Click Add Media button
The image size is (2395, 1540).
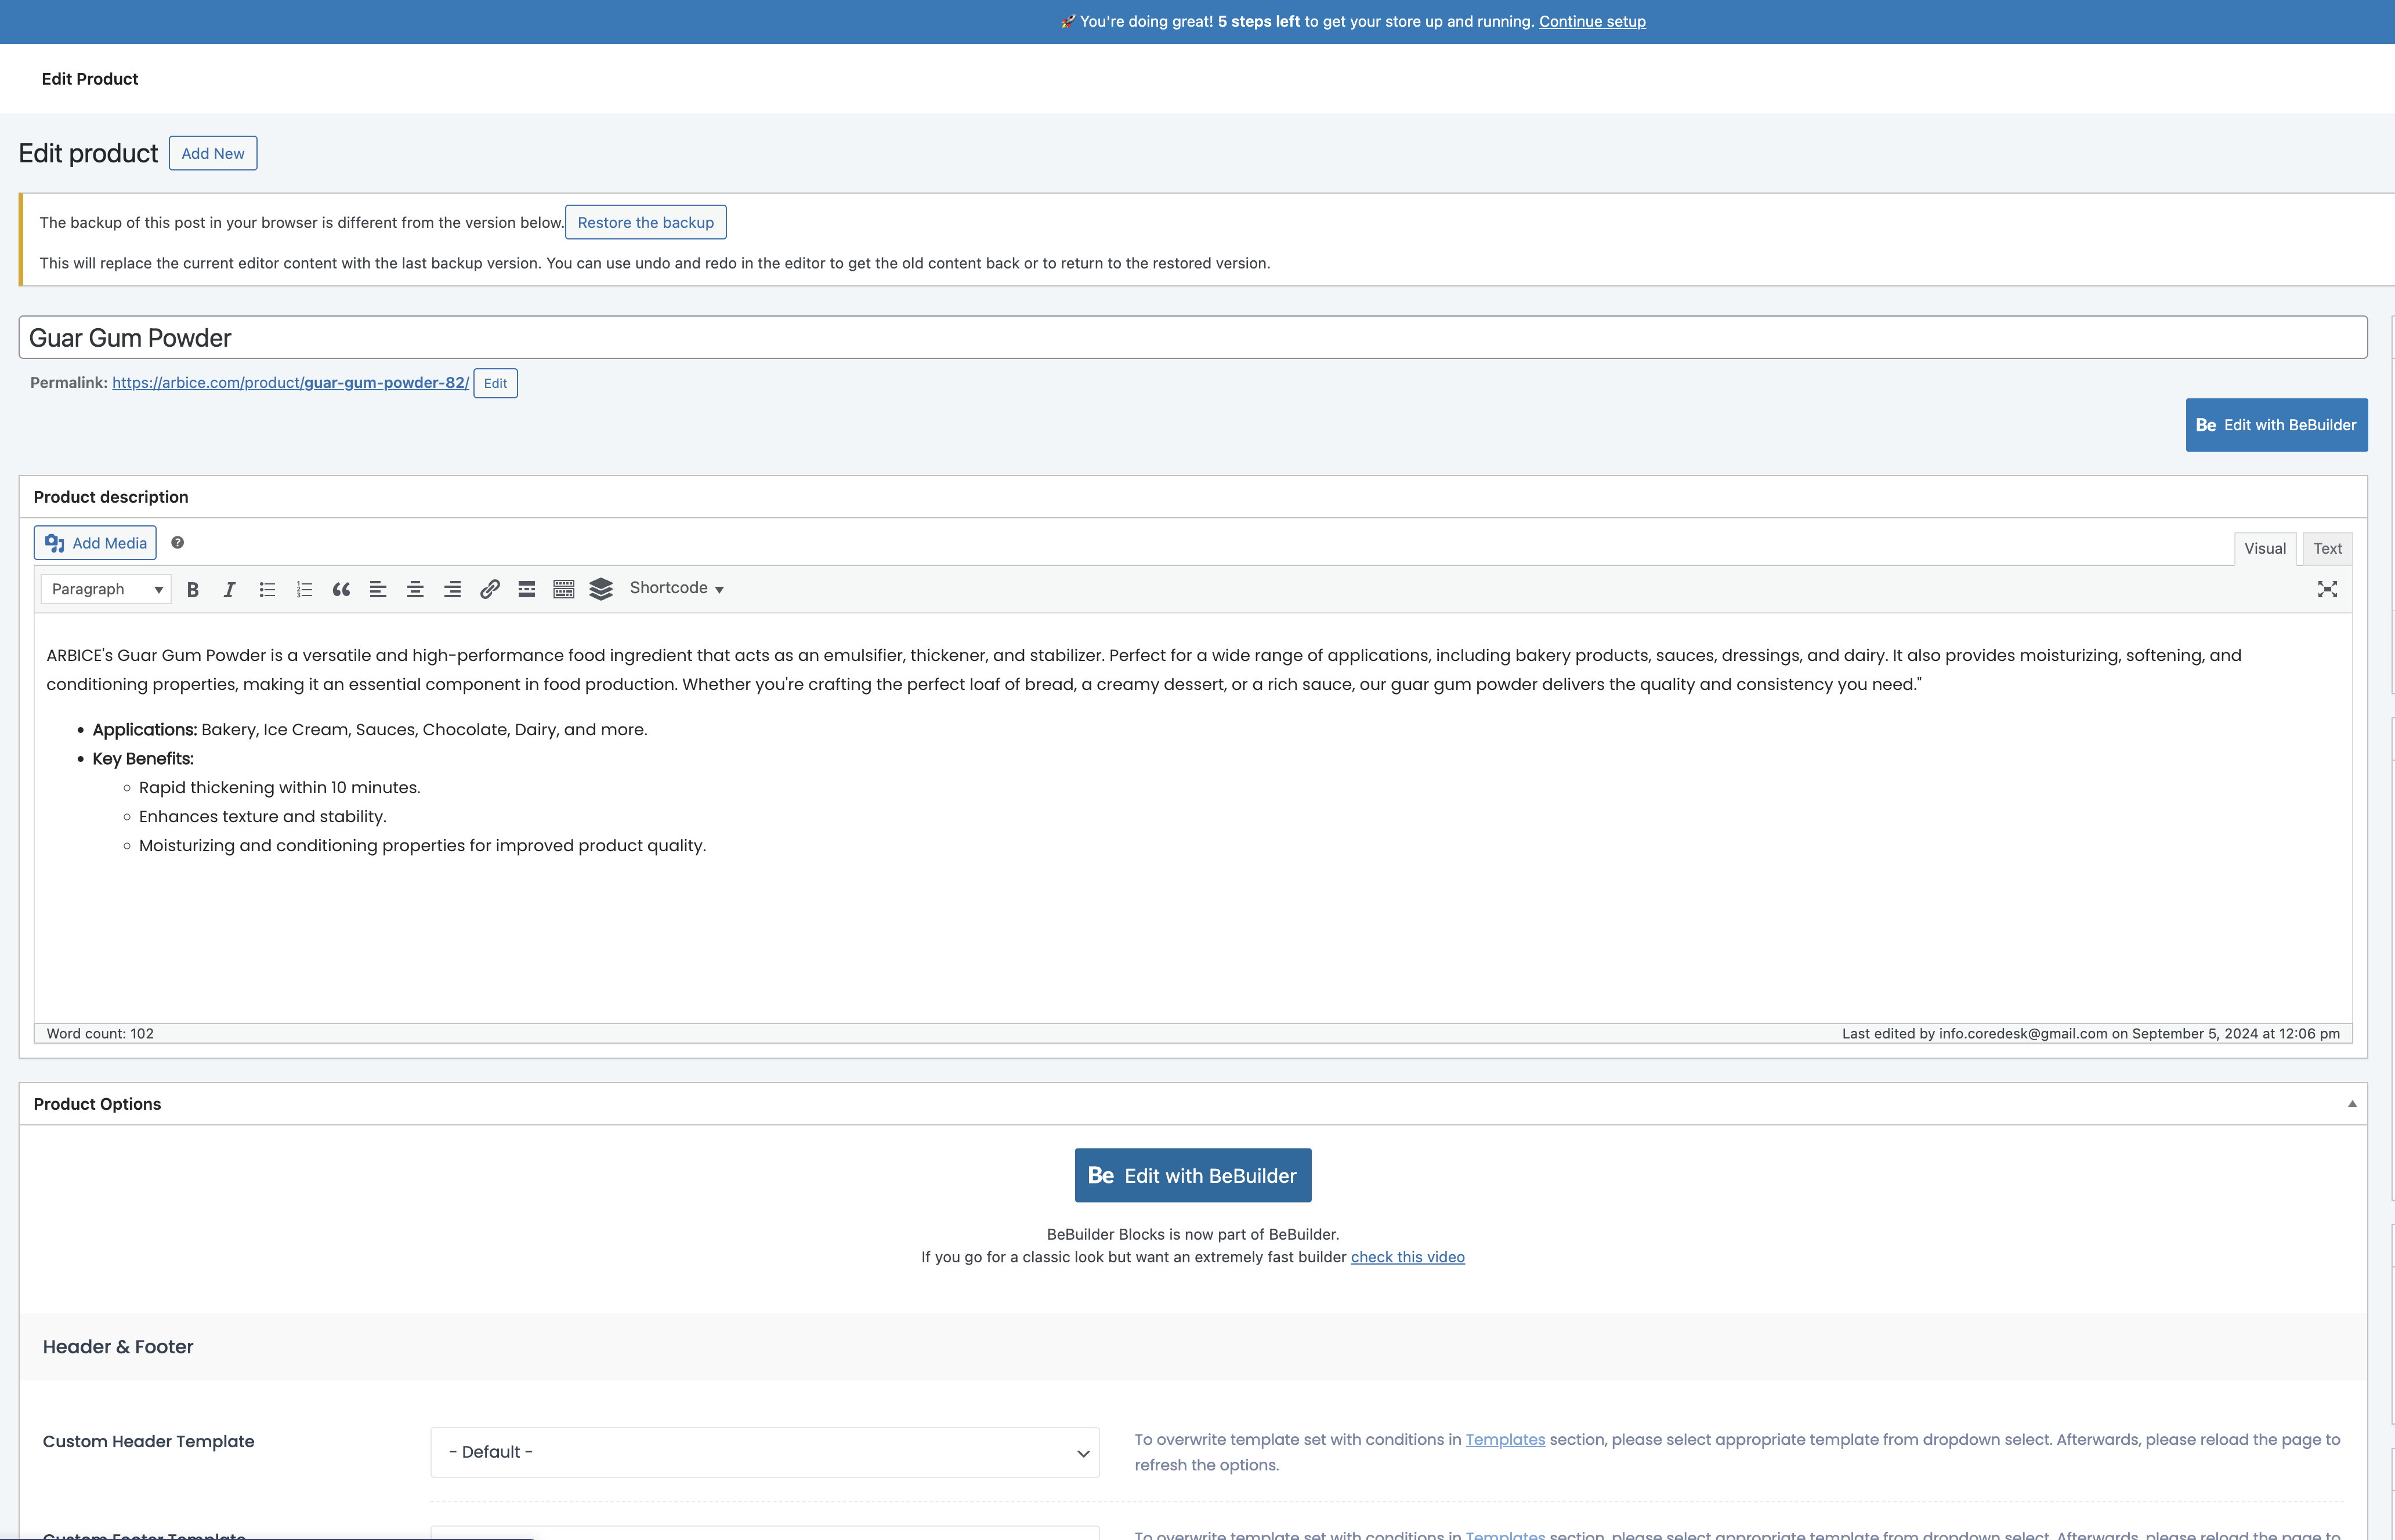point(95,543)
